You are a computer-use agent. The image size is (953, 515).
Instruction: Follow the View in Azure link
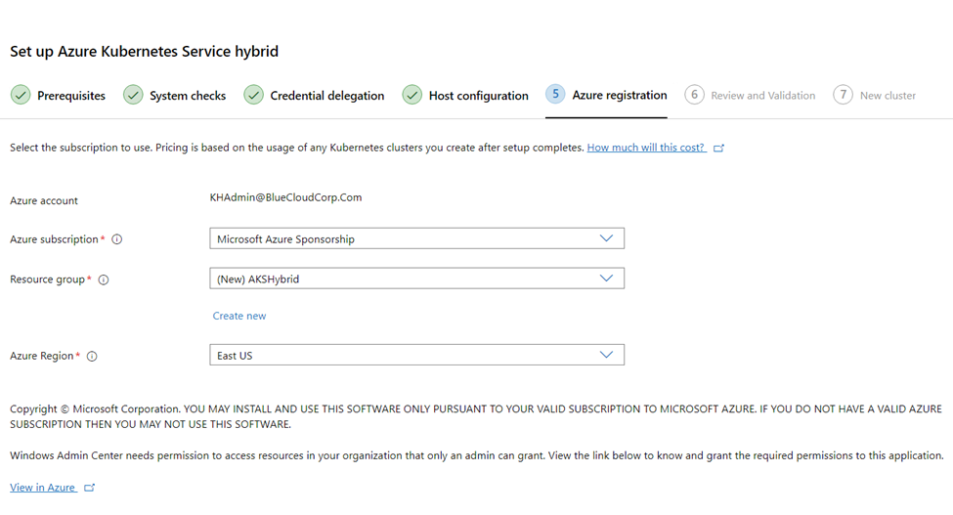[43, 487]
